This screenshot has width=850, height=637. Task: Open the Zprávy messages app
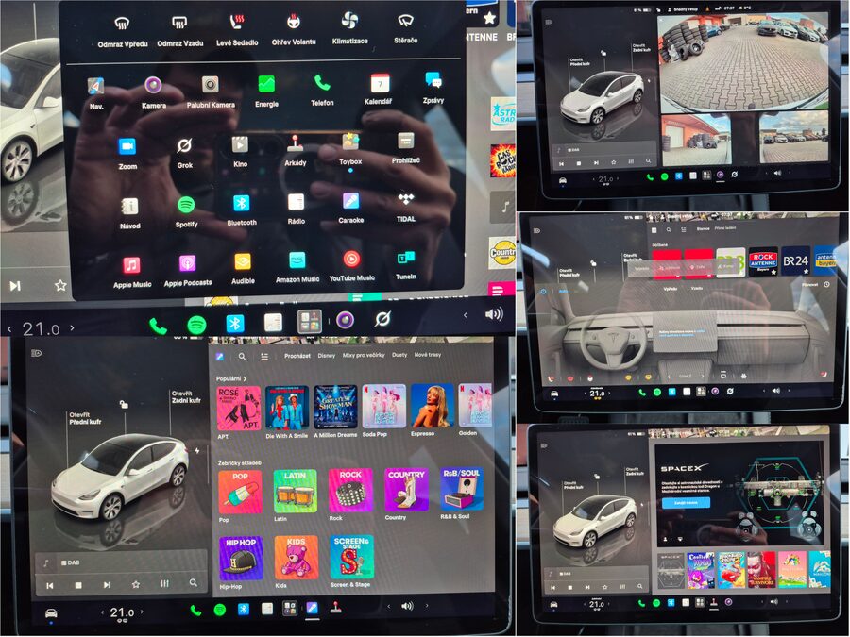coord(433,81)
